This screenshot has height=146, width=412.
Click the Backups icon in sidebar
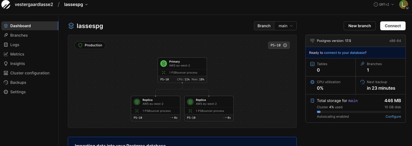click(6, 82)
